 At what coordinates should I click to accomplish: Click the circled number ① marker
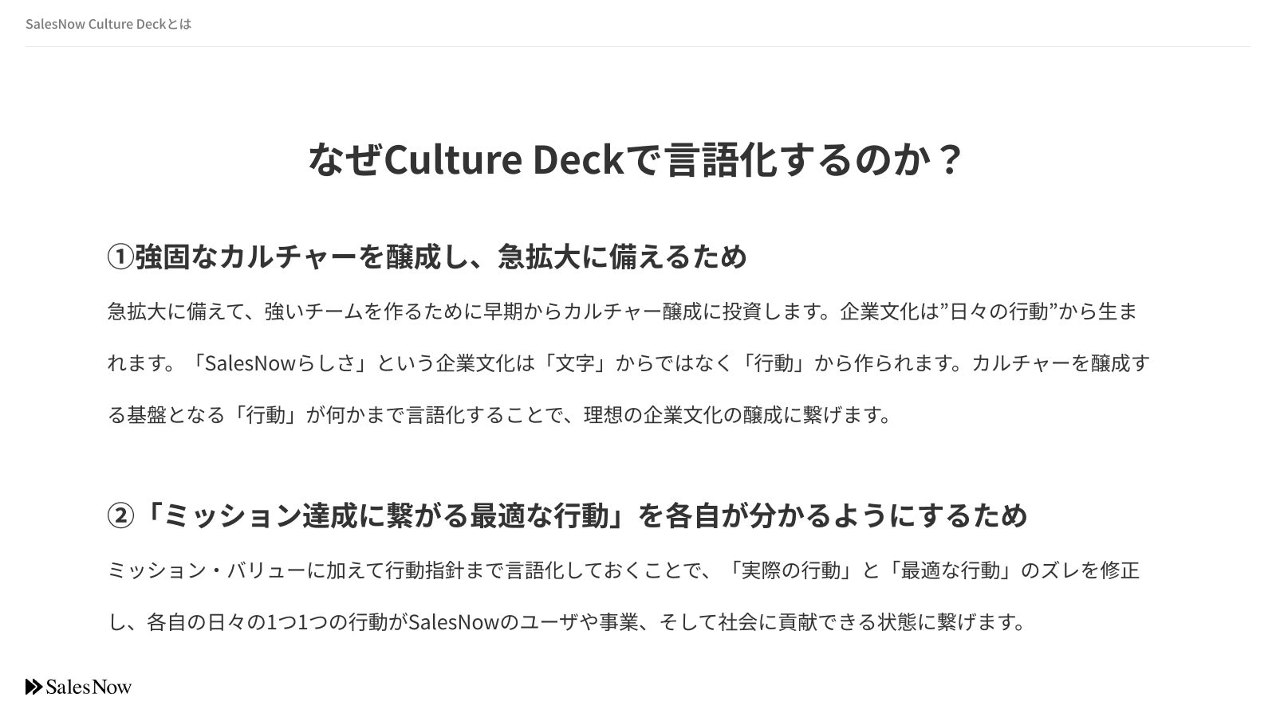[x=120, y=257]
